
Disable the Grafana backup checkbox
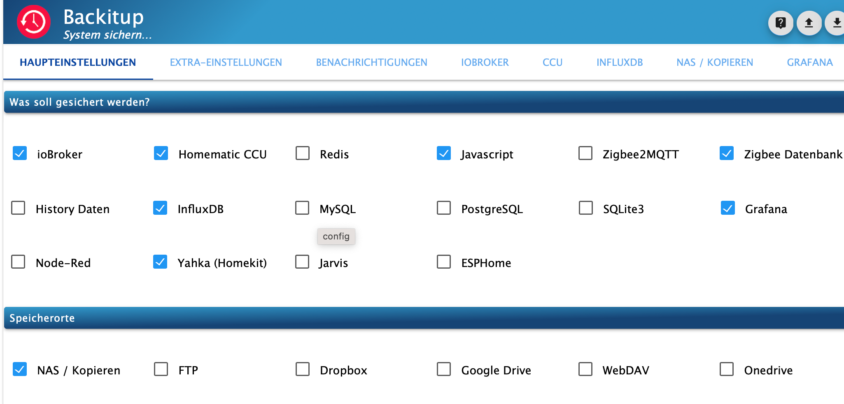tap(727, 208)
